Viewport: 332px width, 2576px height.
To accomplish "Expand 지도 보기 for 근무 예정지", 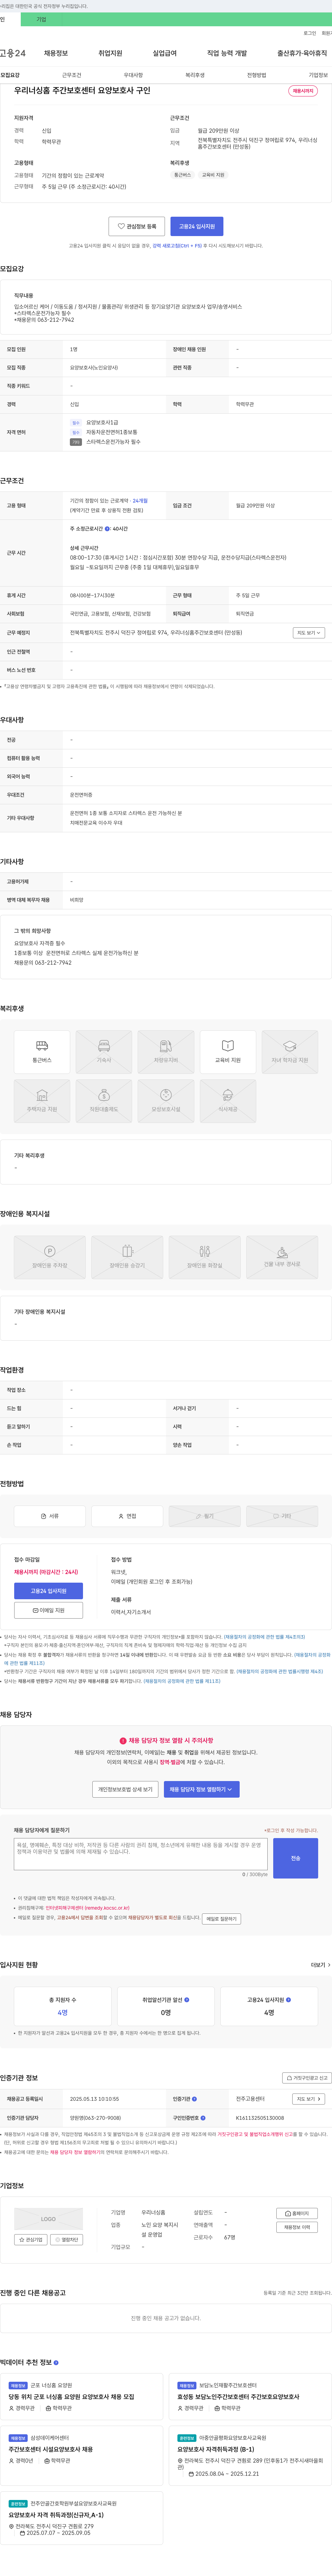I will point(309,633).
